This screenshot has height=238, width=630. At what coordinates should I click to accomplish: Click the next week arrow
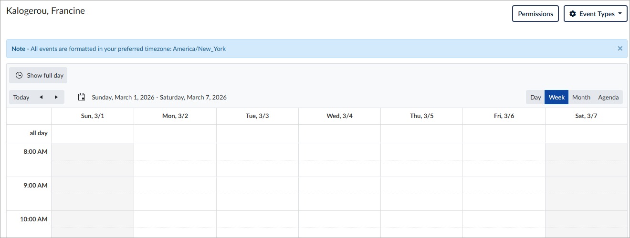coord(56,97)
